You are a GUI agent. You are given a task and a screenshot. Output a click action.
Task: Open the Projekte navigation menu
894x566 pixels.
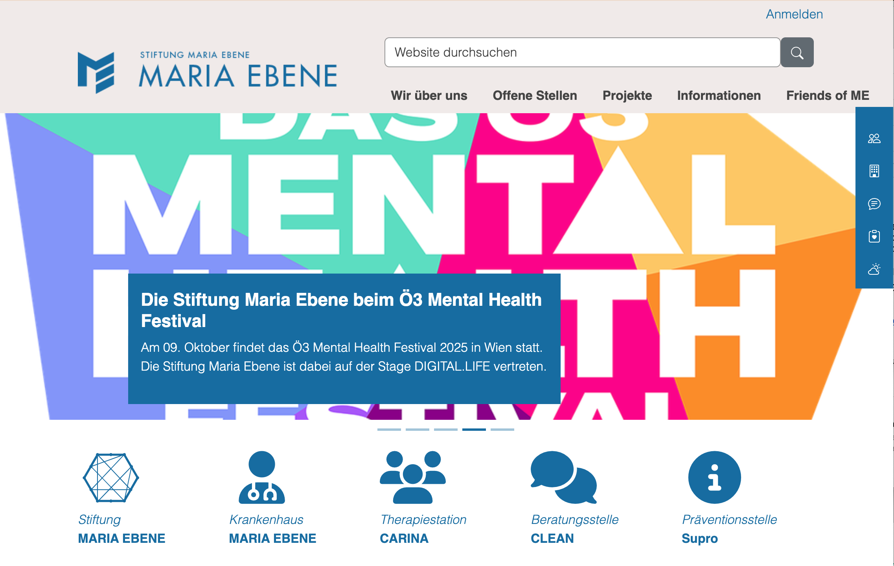627,96
